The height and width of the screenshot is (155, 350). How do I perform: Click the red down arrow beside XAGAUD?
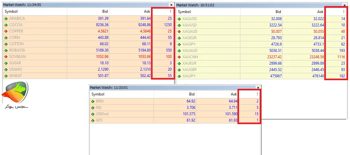179,32
